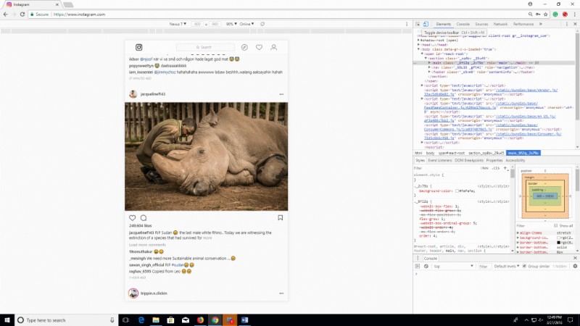The height and width of the screenshot is (326, 580).
Task: Select the body breadcrumb item
Action: (x=430, y=153)
